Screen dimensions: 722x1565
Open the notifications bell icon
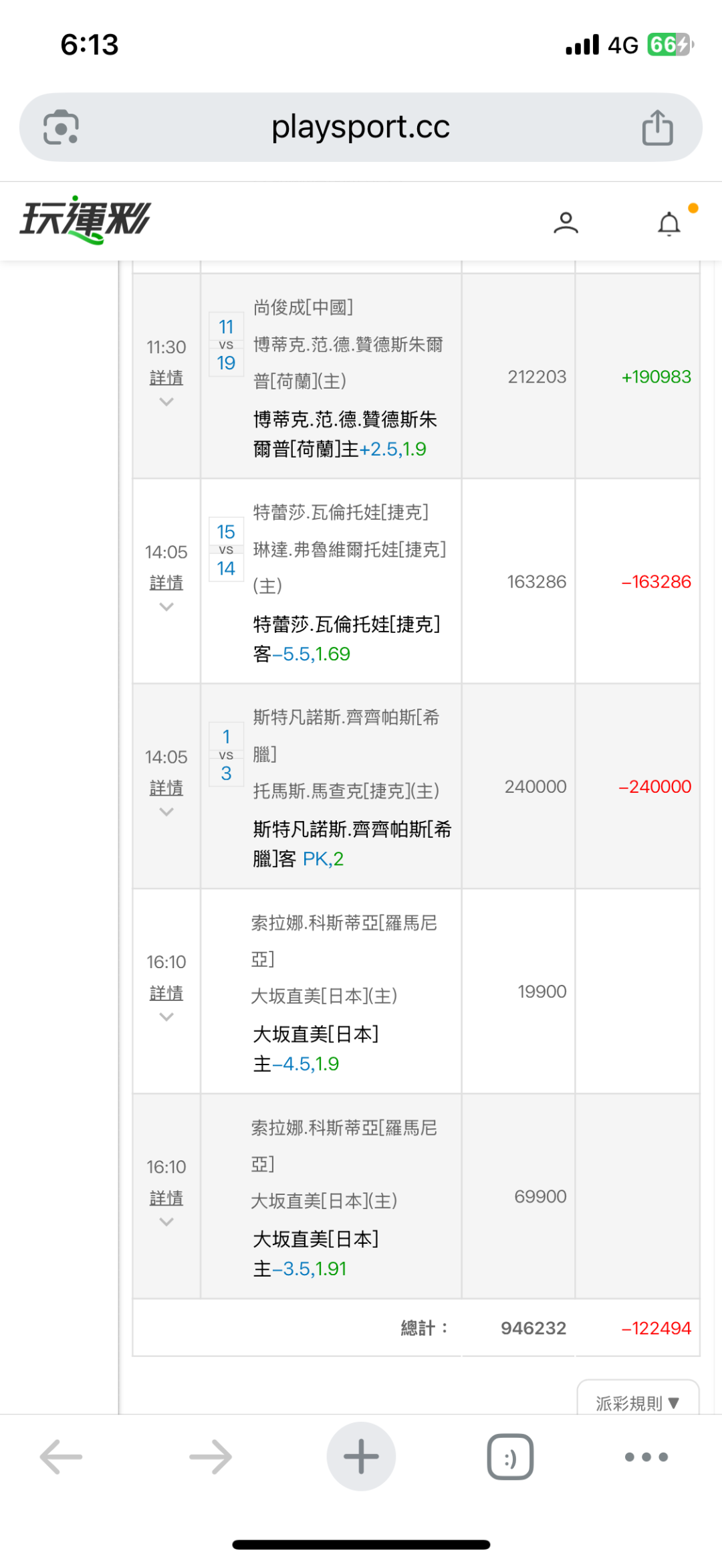click(669, 223)
